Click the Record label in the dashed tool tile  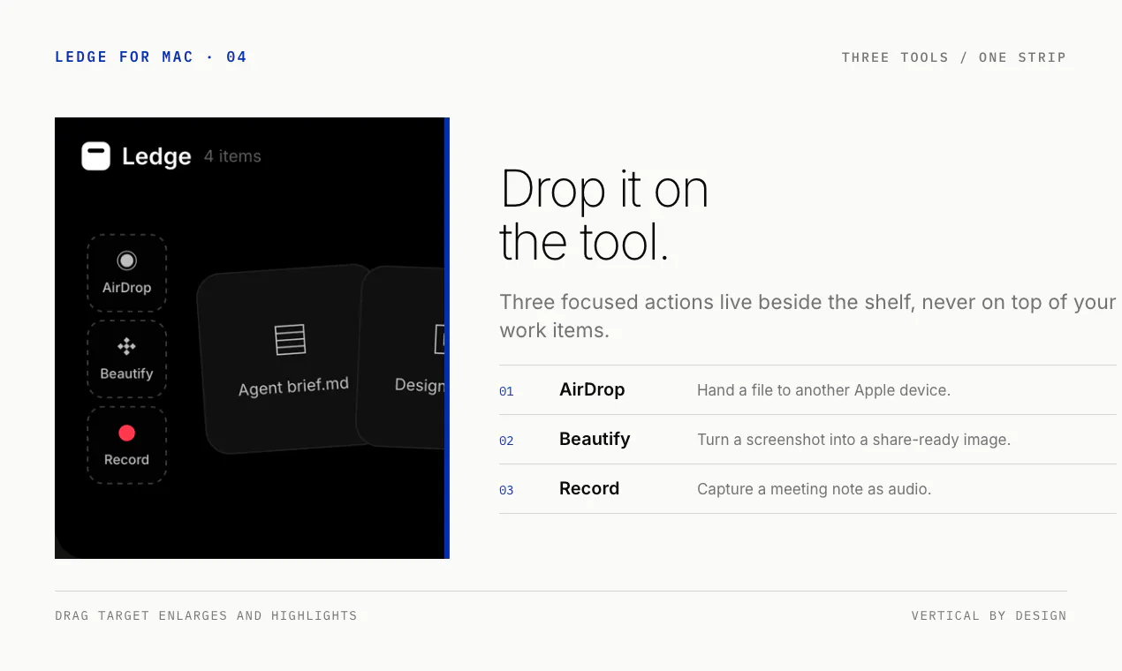click(x=126, y=460)
